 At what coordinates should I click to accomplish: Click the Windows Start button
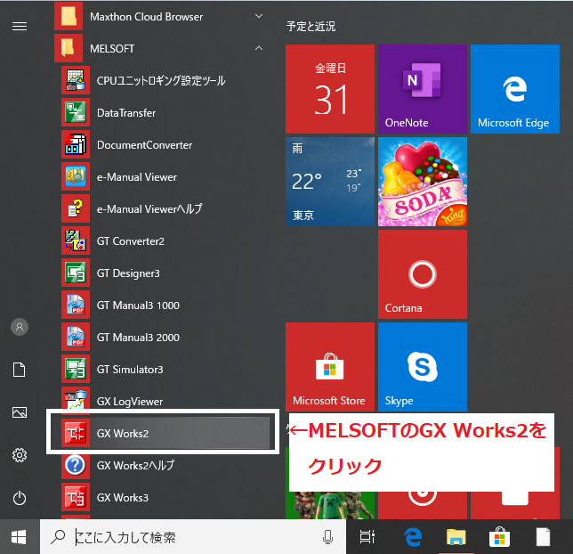[x=19, y=537]
